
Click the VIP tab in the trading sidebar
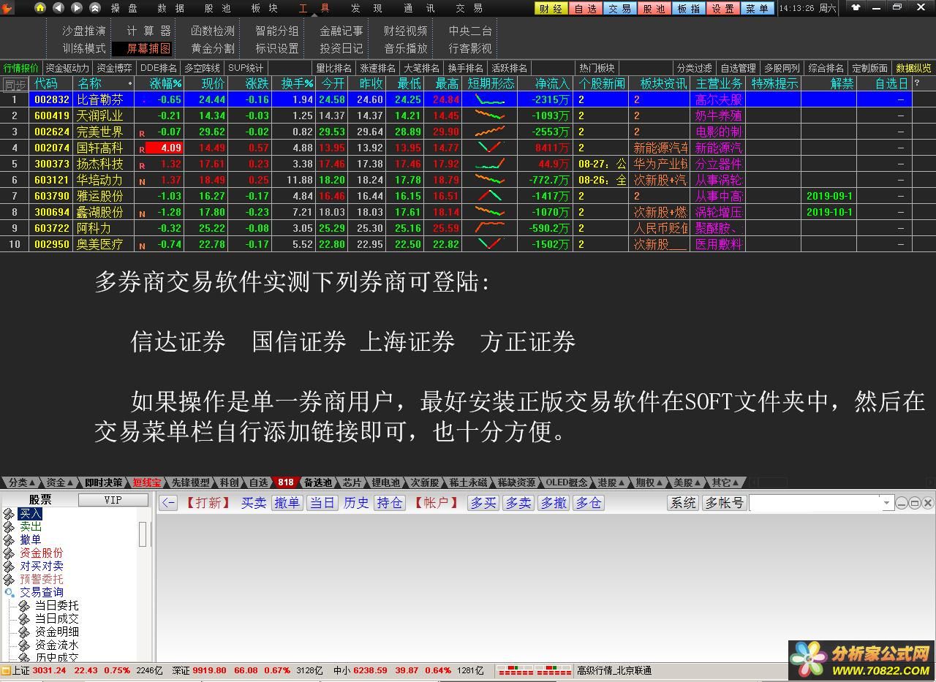pyautogui.click(x=113, y=500)
